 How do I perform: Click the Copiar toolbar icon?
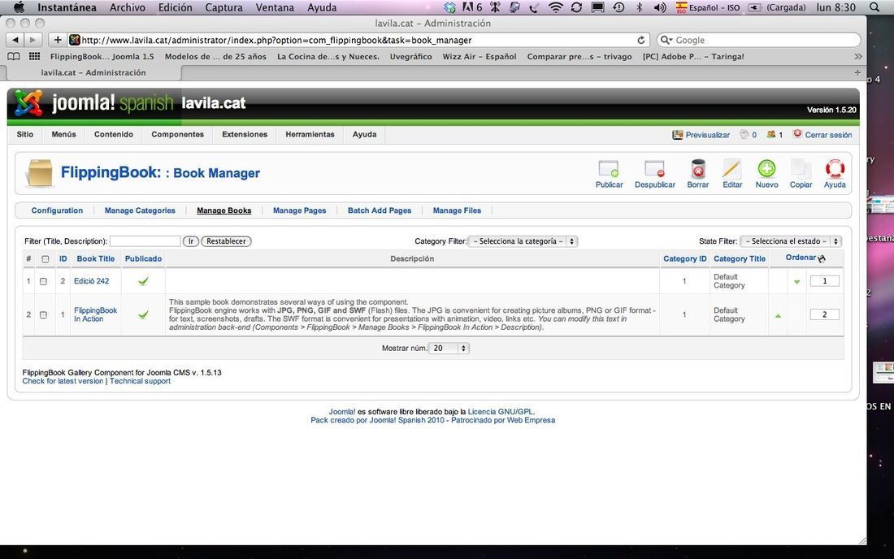[801, 174]
